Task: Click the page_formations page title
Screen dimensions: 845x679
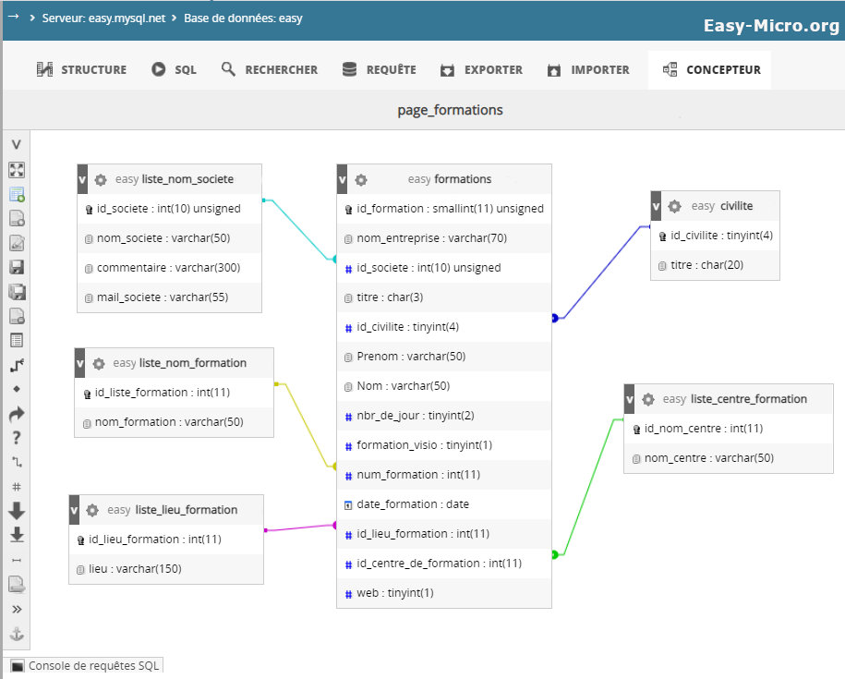Action: [x=450, y=110]
